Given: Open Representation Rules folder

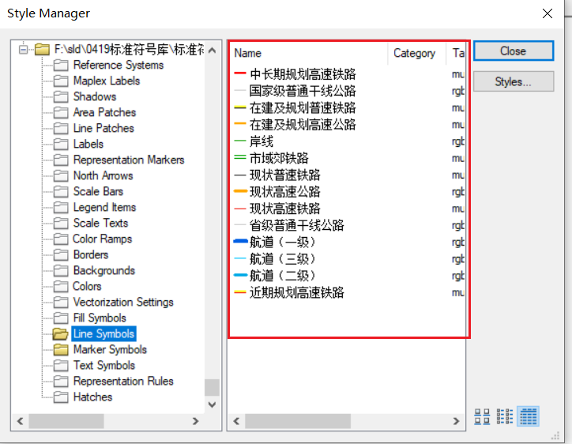Looking at the screenshot, I should tap(123, 382).
